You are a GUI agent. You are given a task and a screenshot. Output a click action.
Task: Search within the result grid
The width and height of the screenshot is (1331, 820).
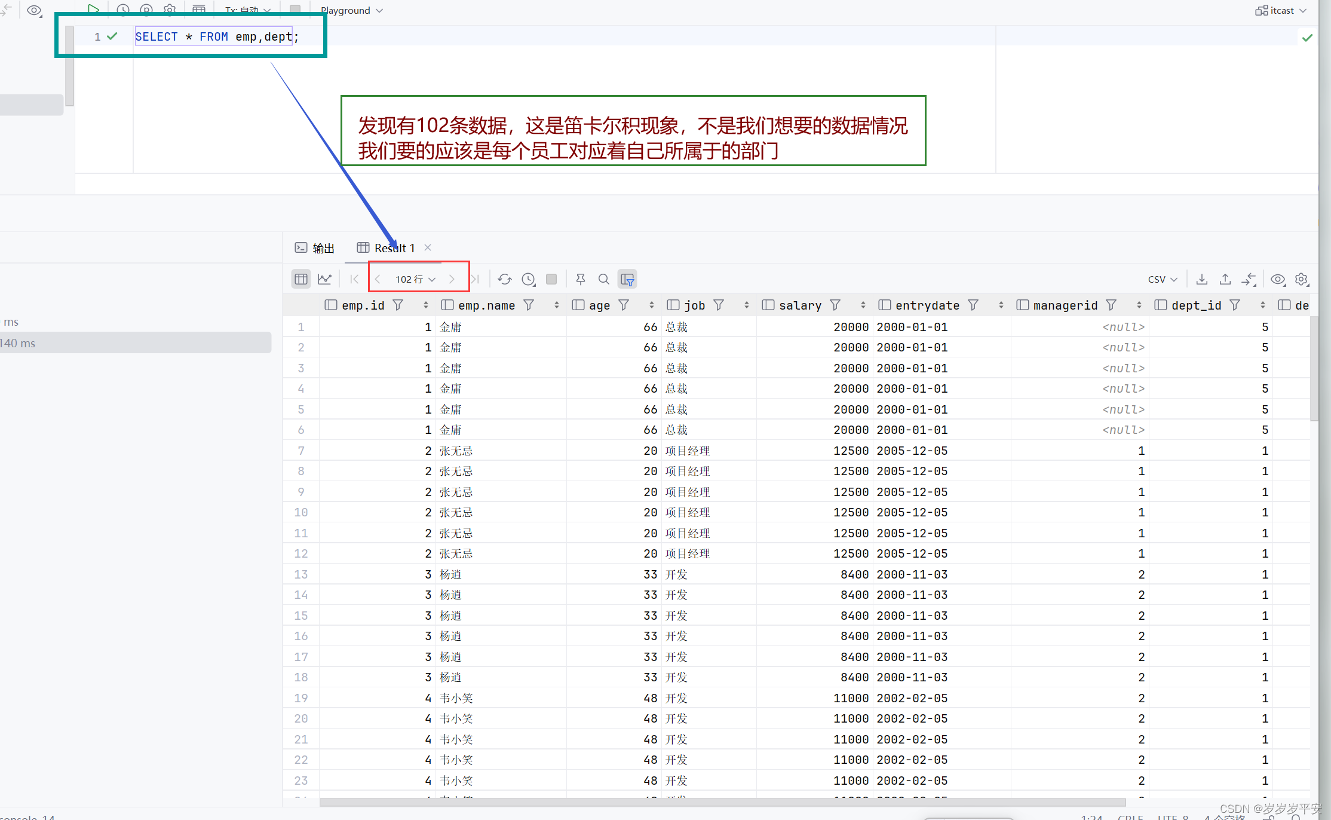tap(604, 279)
